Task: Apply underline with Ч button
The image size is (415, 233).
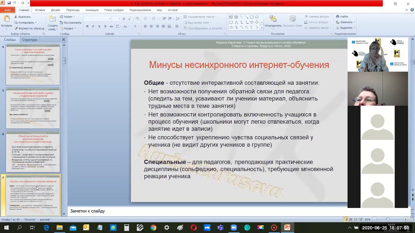Action: [99, 26]
